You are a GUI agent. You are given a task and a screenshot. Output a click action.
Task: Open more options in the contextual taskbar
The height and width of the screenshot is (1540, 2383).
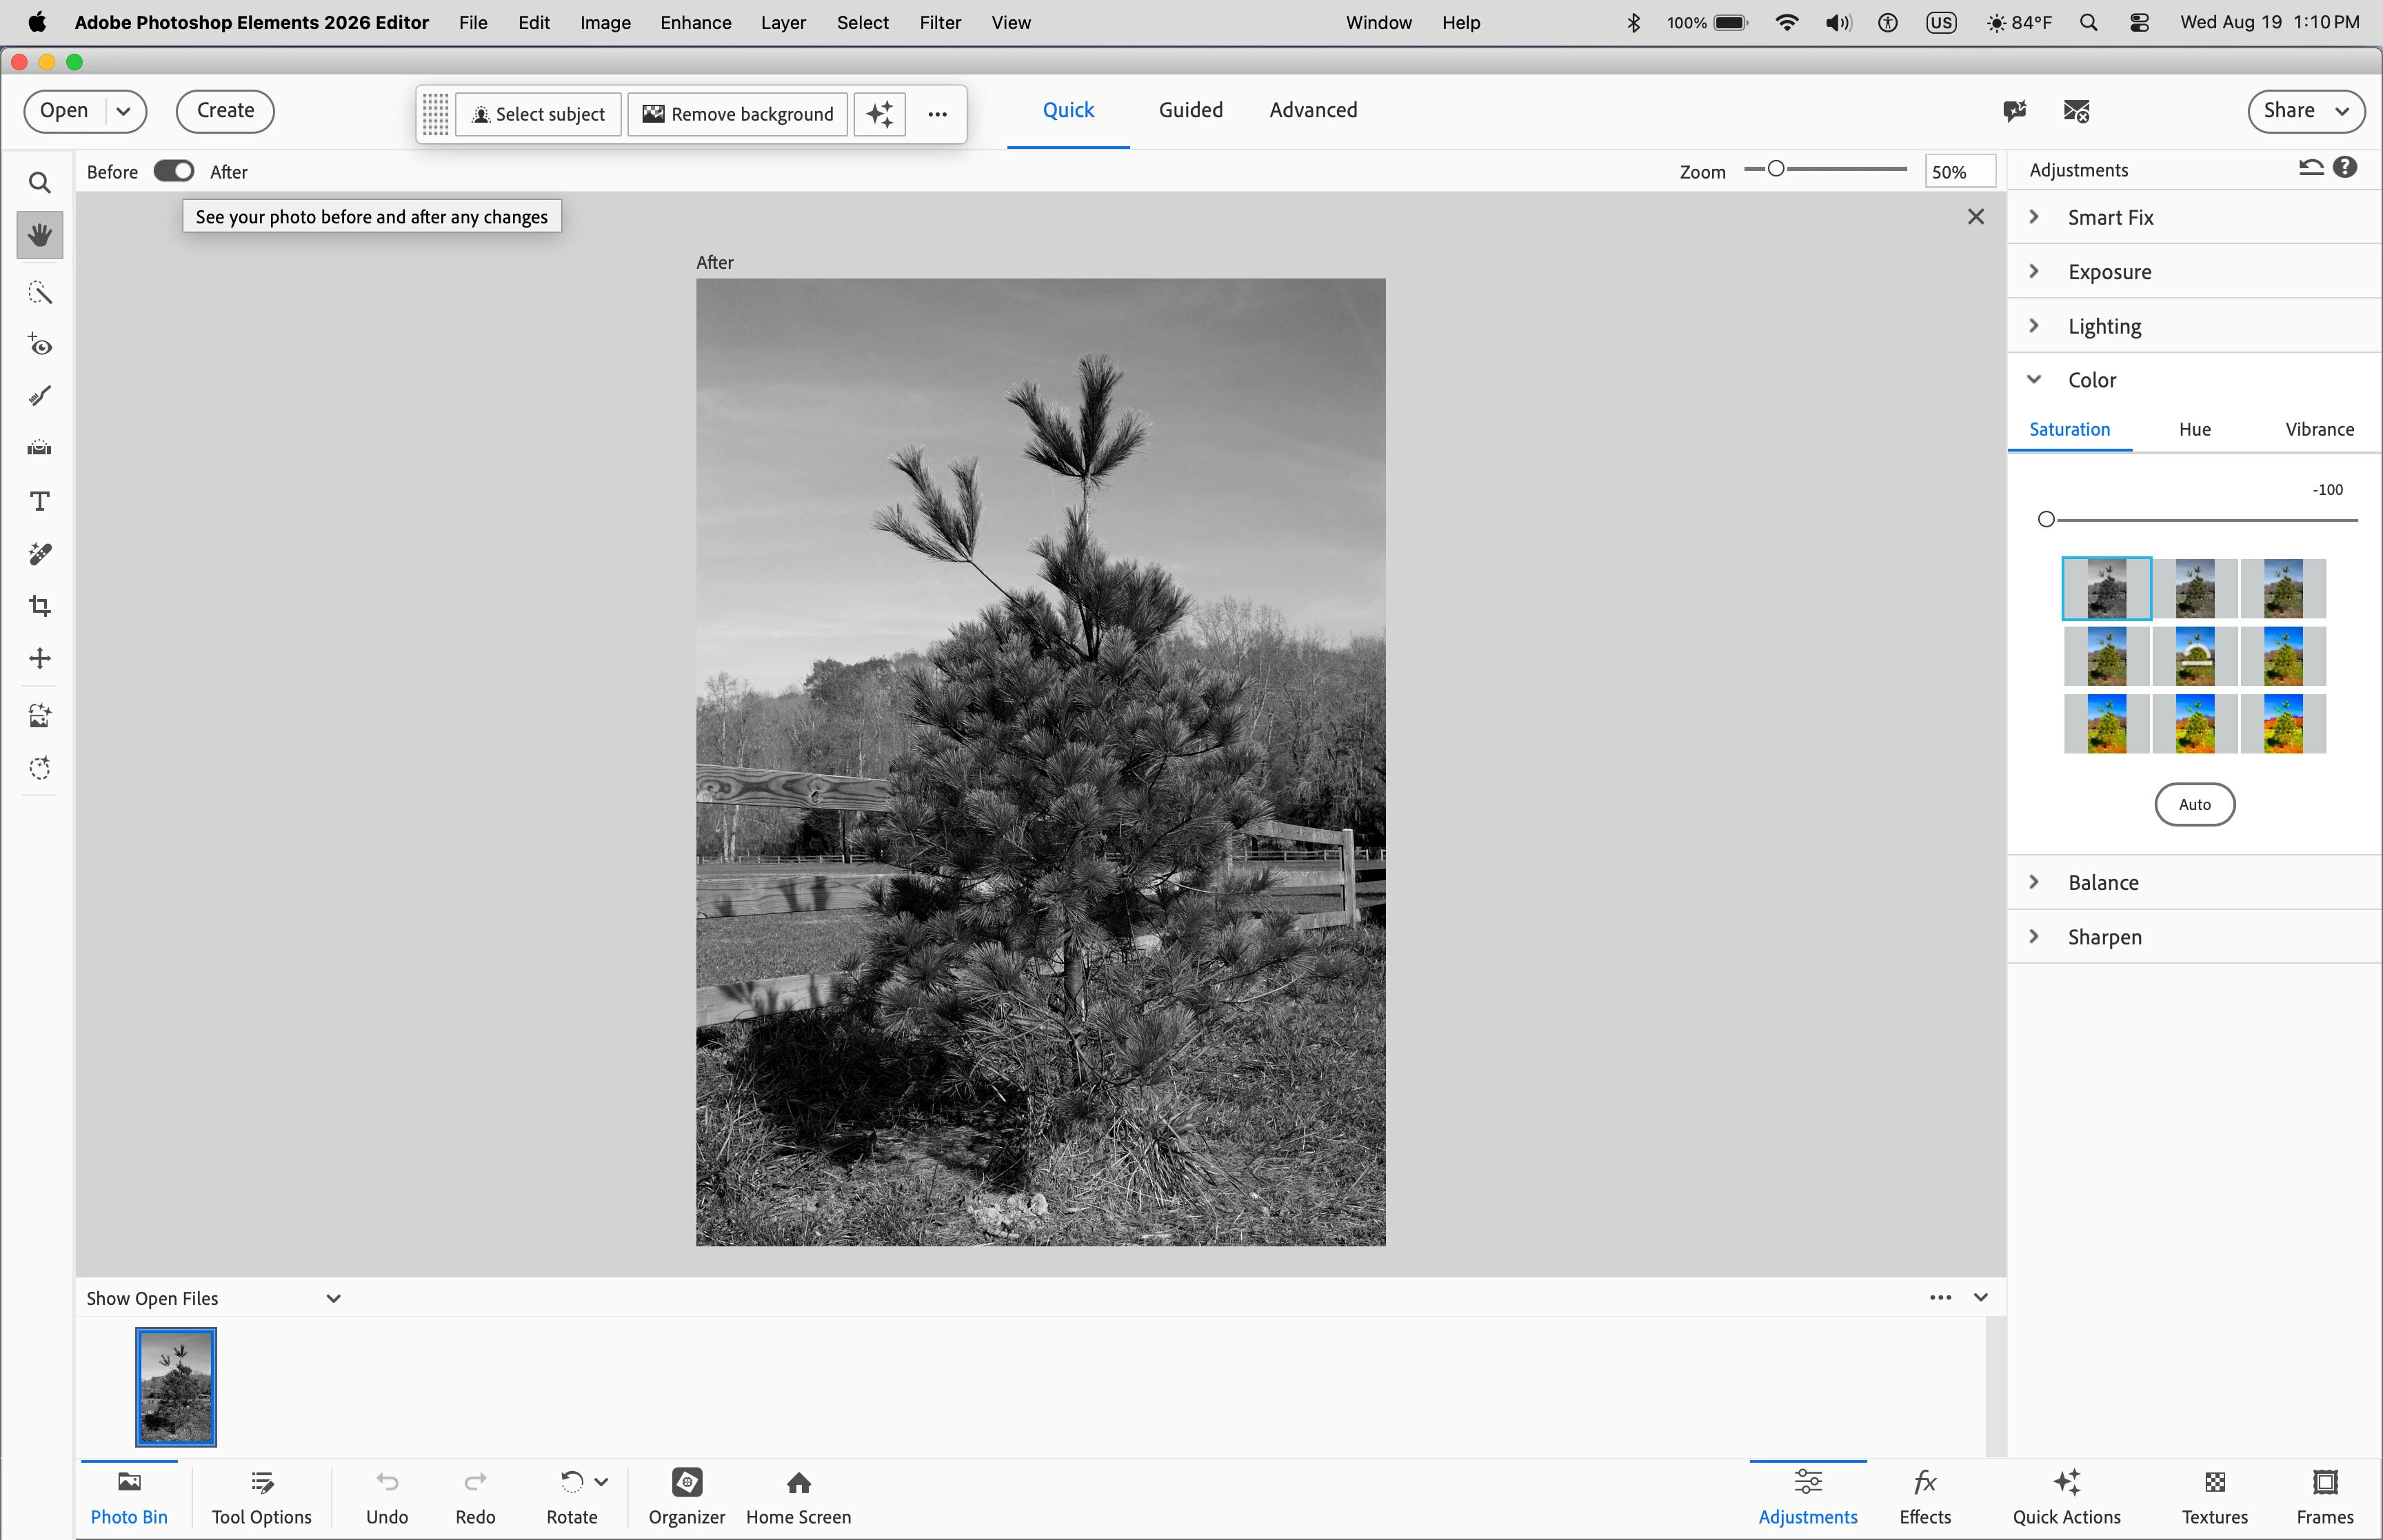[x=937, y=114]
